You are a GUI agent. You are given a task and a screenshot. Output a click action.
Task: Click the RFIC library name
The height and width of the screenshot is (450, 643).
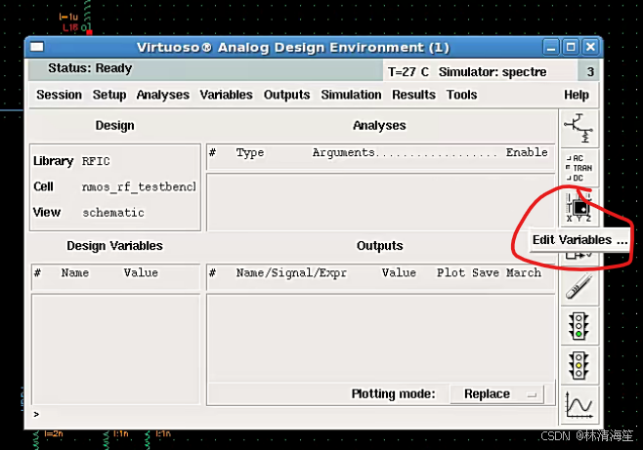coord(96,161)
